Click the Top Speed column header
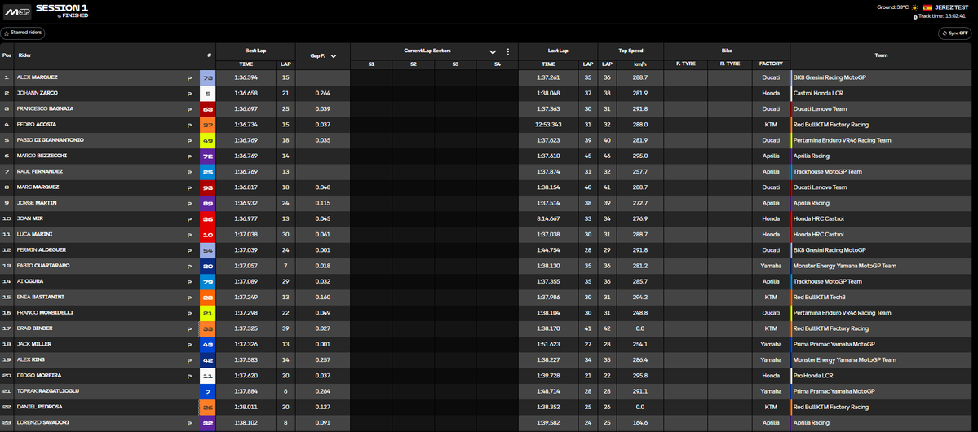Viewport: 978px width, 432px height. click(631, 51)
